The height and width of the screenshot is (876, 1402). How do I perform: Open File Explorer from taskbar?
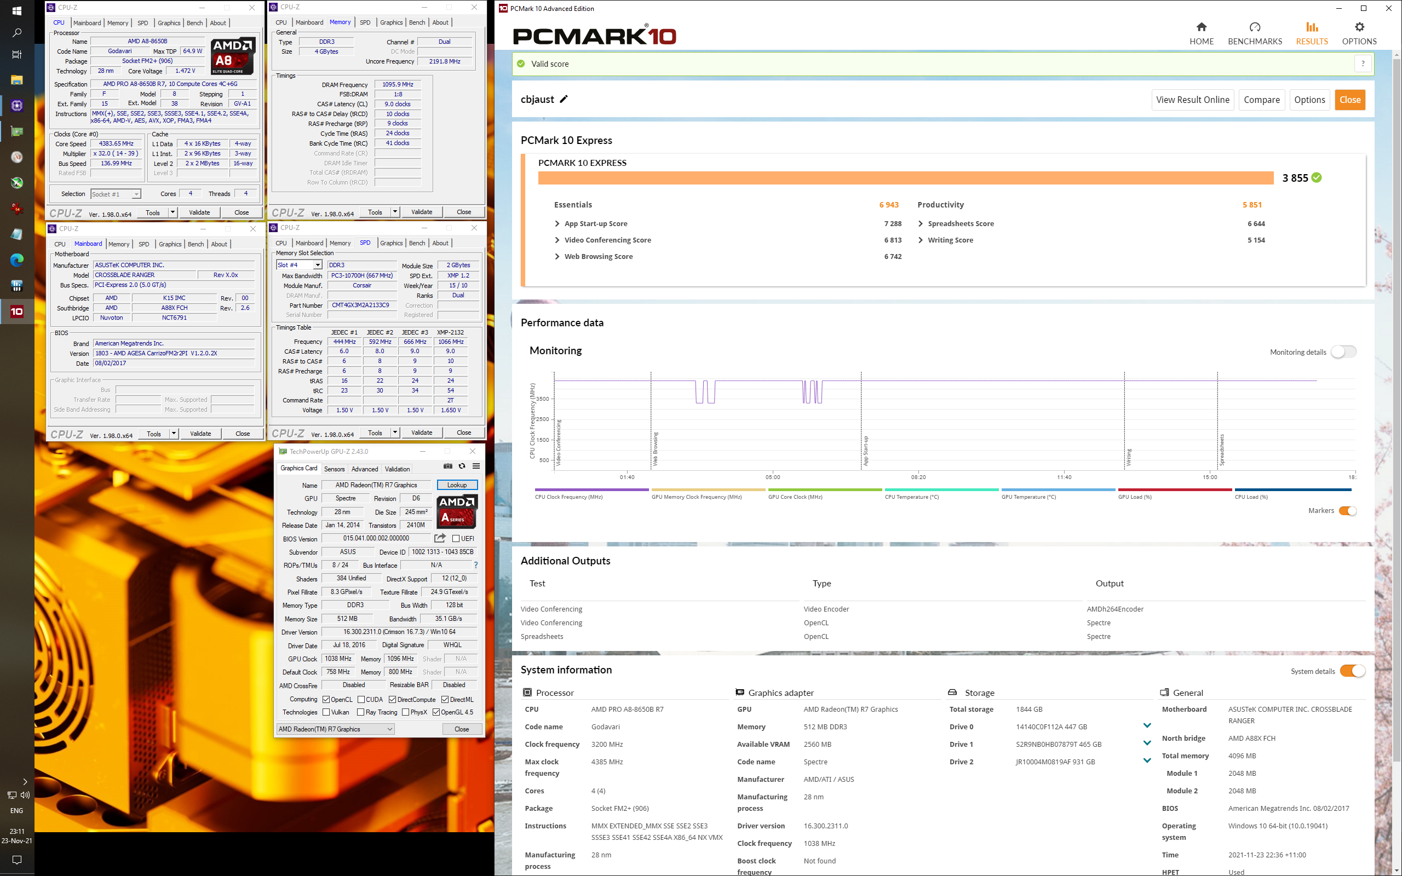click(x=17, y=79)
